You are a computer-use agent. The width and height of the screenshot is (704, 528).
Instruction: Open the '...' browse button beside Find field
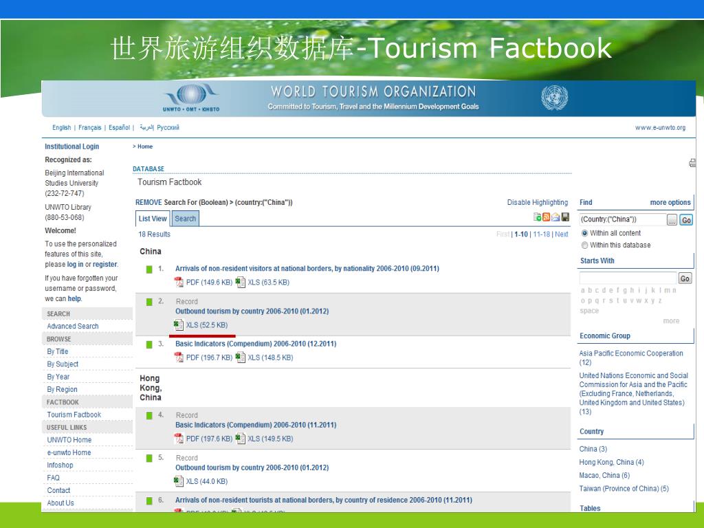click(672, 220)
